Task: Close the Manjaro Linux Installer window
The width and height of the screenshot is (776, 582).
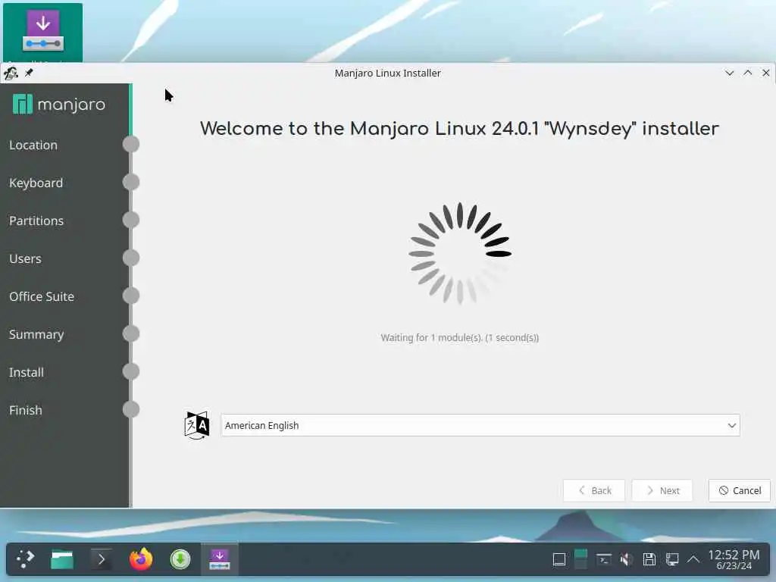Action: click(766, 73)
